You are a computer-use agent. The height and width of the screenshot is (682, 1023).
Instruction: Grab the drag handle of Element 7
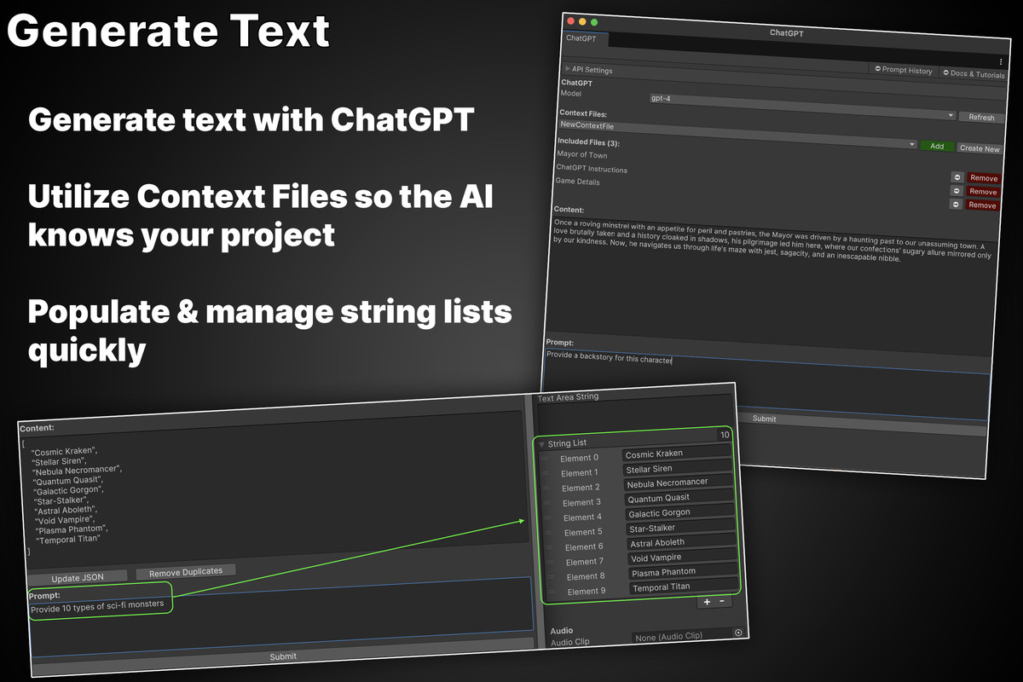click(550, 562)
